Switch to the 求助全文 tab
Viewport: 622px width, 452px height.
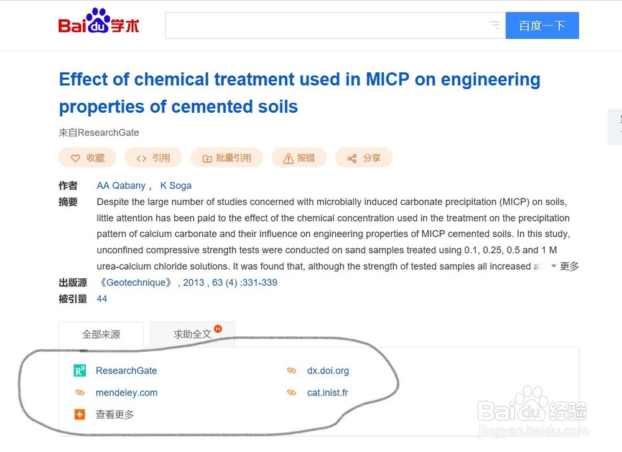coord(192,334)
